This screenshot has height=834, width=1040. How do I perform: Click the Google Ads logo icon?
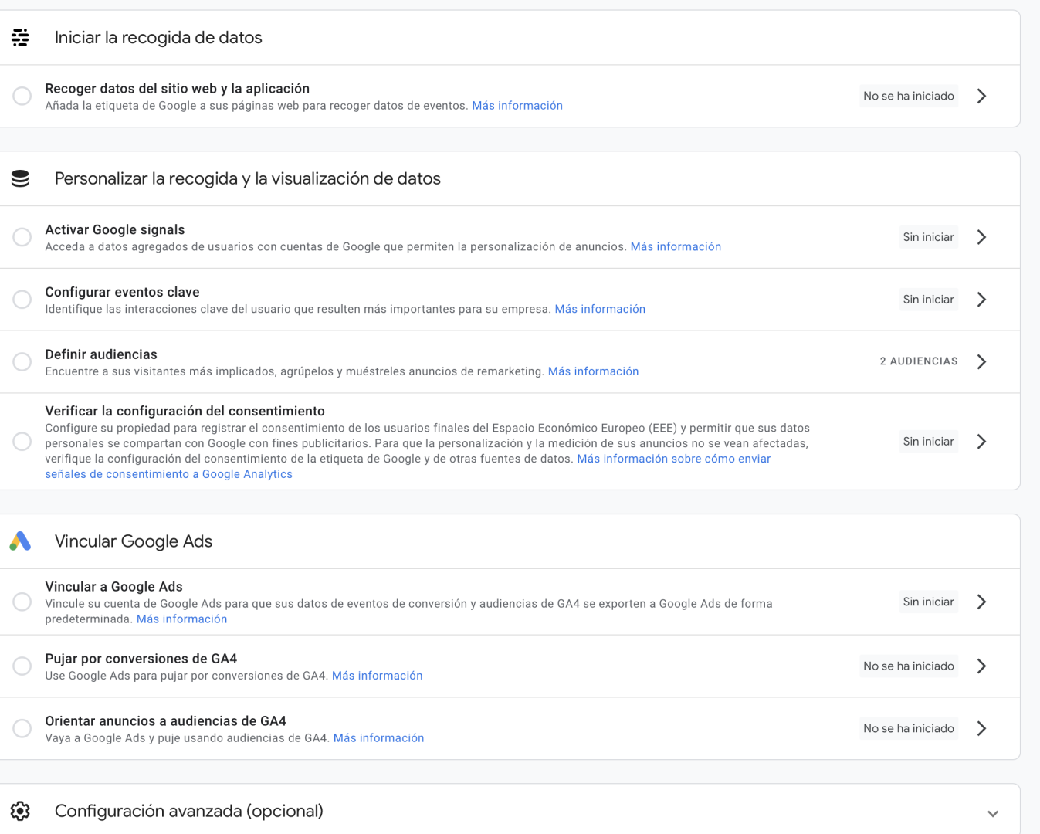click(21, 541)
